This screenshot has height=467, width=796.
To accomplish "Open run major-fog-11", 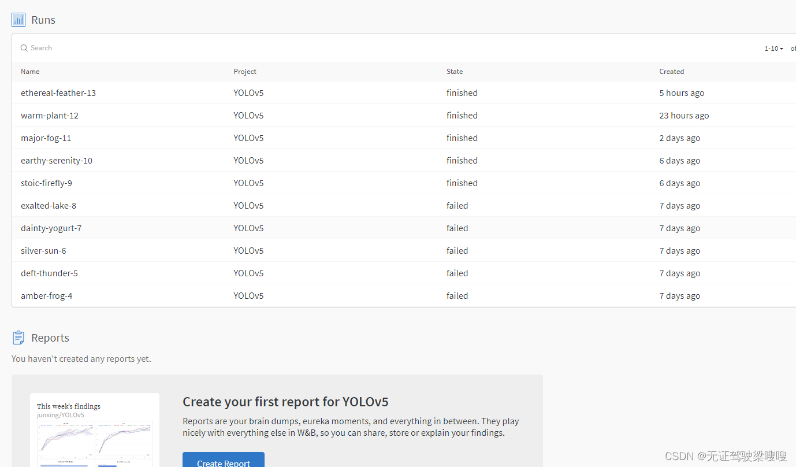I will tap(46, 138).
